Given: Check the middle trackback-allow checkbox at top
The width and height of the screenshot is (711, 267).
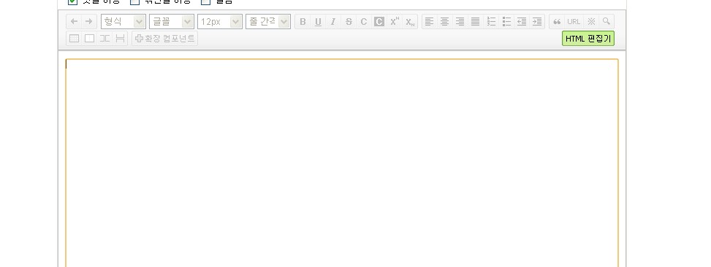Looking at the screenshot, I should [134, 1].
